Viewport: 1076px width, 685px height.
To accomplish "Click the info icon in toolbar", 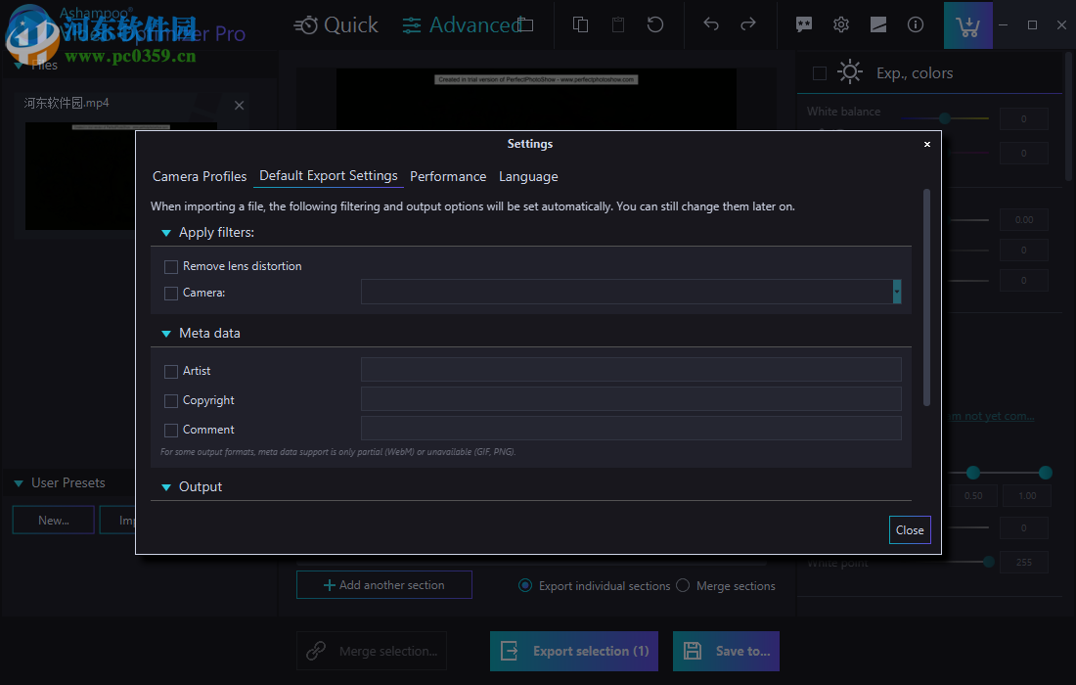I will coord(915,24).
